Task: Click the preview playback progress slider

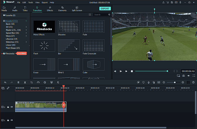Action: tap(151, 71)
